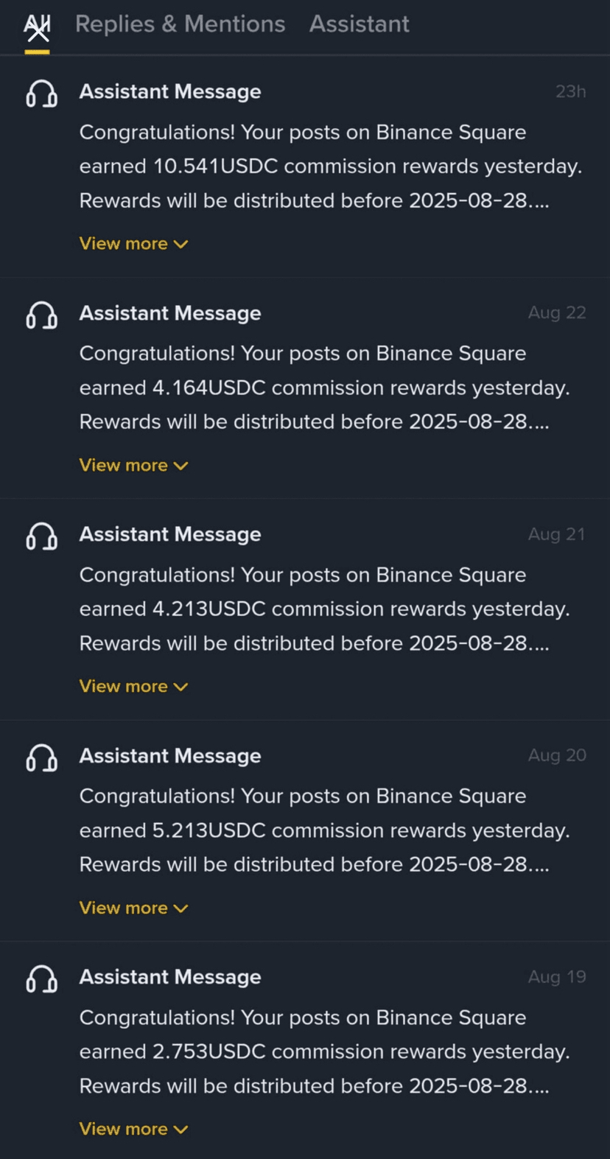The height and width of the screenshot is (1159, 610).
Task: Click headset icon of Aug 21 message
Action: 41,536
